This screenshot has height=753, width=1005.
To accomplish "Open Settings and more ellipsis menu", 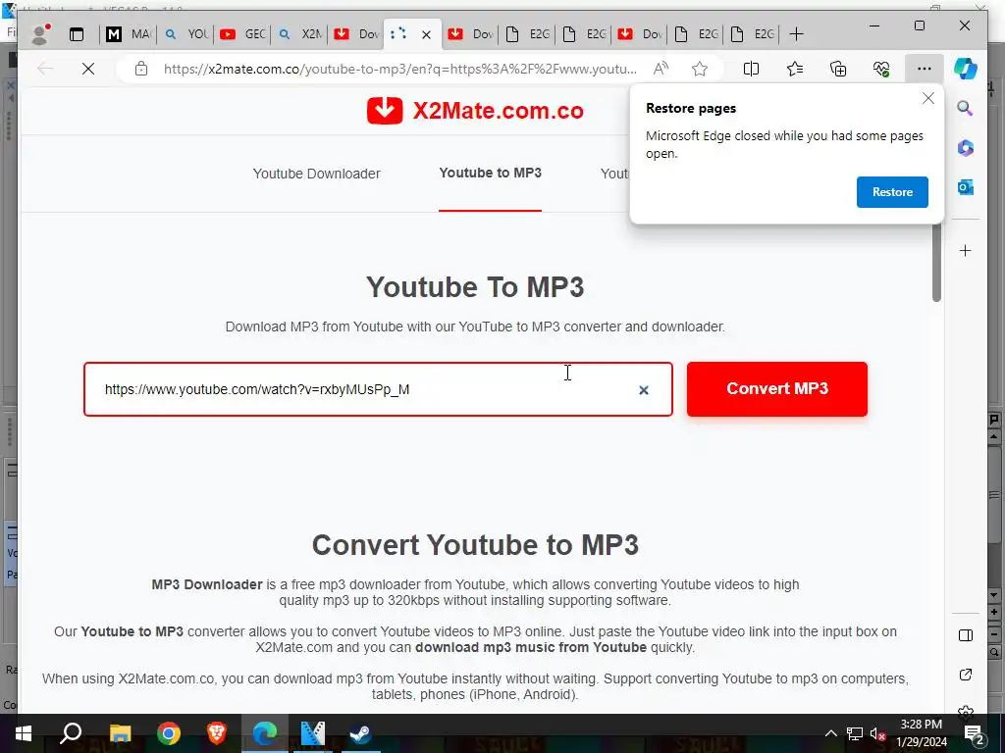I will [924, 69].
